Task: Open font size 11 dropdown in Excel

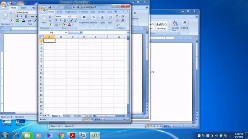Action: click(x=76, y=16)
